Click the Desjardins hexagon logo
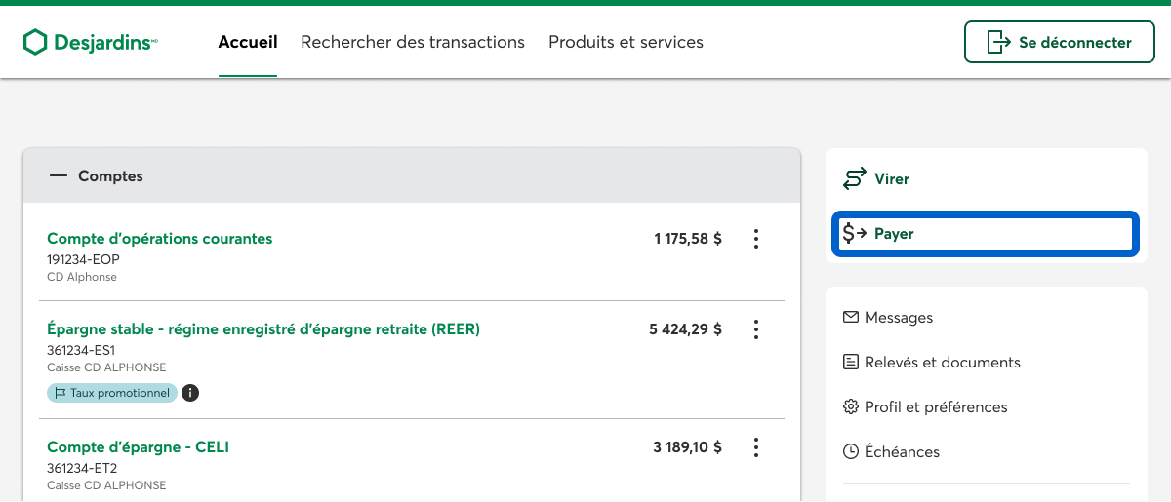This screenshot has width=1171, height=502. point(35,42)
